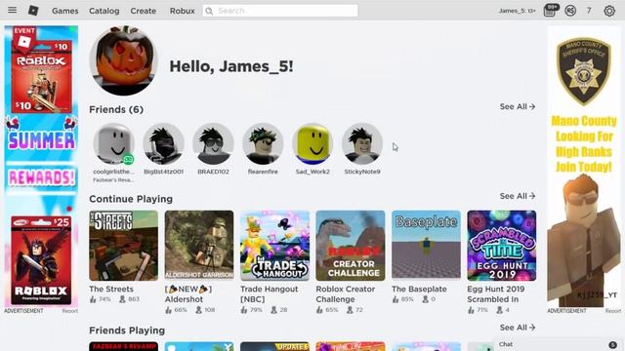Click the Roblox logo icon
625x351 pixels.
(x=33, y=11)
